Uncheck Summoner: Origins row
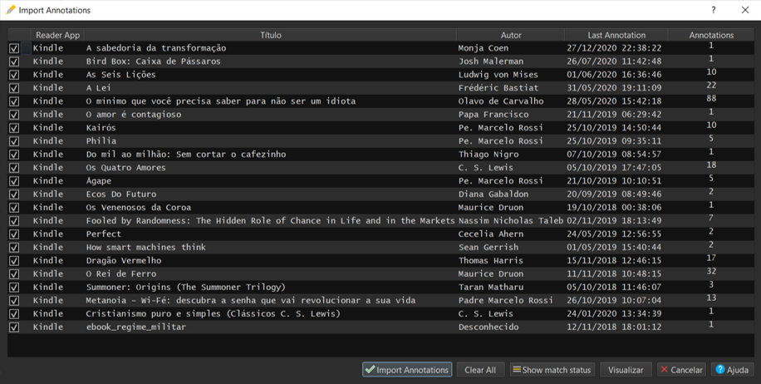Viewport: 761px width, 384px height. pyautogui.click(x=14, y=288)
